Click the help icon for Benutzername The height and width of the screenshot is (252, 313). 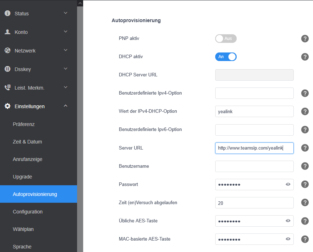tap(305, 166)
